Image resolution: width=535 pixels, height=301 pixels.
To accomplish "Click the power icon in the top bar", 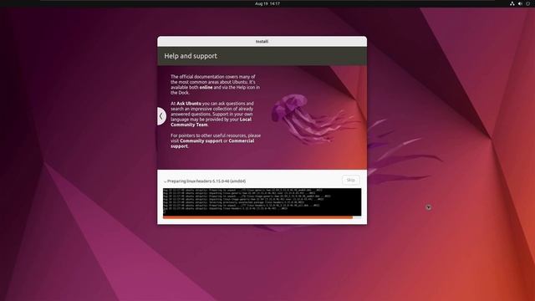I will (x=527, y=3).
